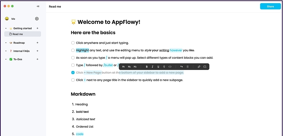Click the Read me title in header
This screenshot has height=136, width=283.
click(55, 7)
